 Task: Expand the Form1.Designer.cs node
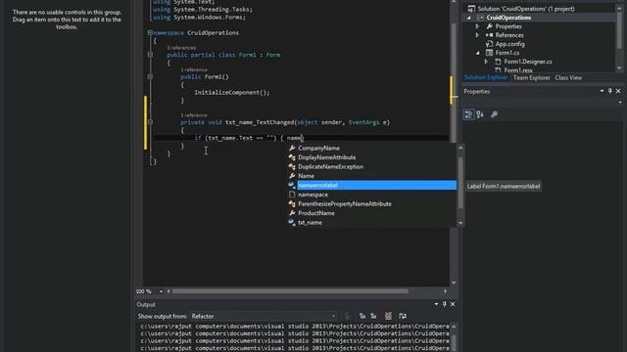[486, 62]
